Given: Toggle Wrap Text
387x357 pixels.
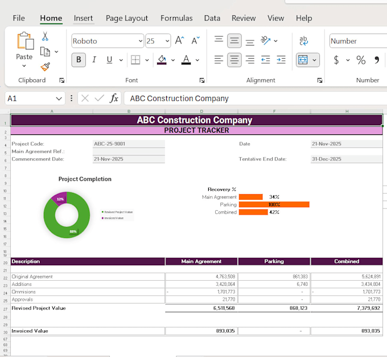Looking at the screenshot, I should click(303, 41).
